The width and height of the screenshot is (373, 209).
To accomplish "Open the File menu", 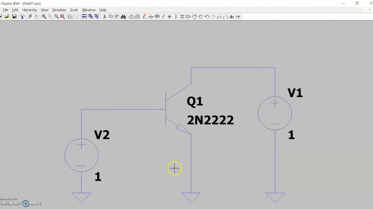I will pyautogui.click(x=6, y=10).
